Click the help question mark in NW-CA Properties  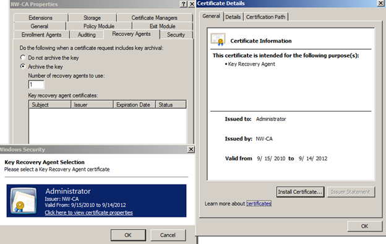point(183,4)
